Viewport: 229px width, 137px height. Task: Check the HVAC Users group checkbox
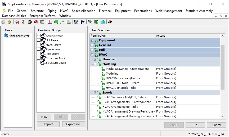39,45
